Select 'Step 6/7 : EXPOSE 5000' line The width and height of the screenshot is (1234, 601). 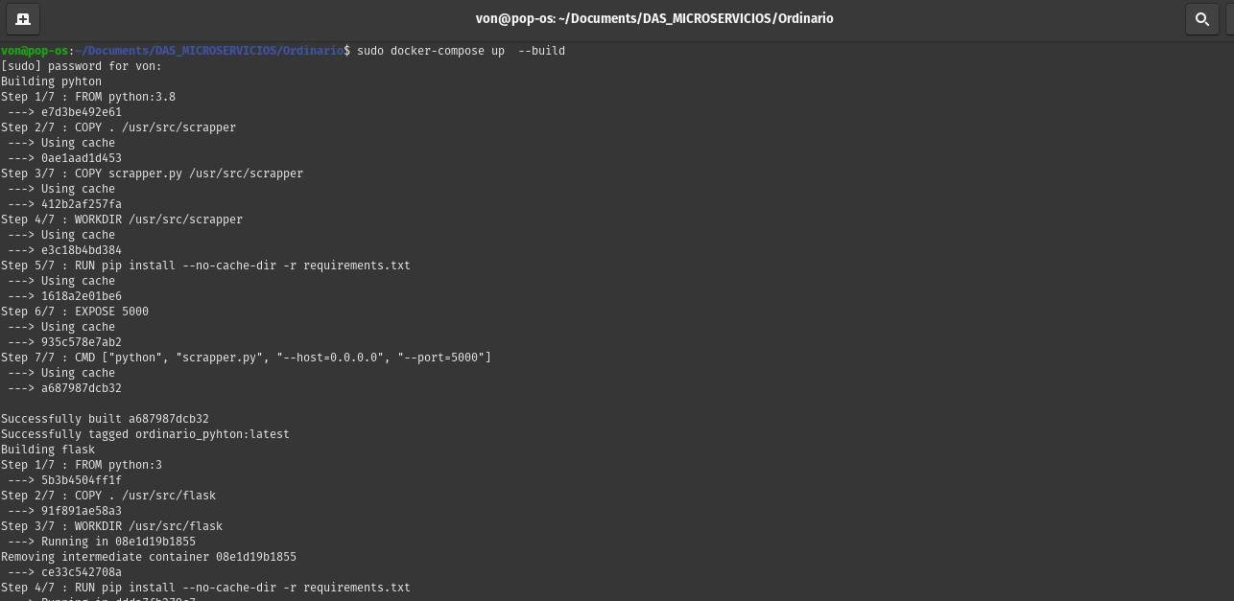coord(75,312)
